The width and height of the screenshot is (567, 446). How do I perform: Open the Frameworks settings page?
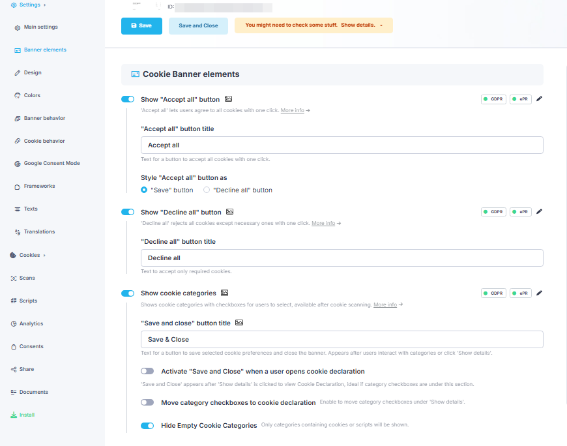pyautogui.click(x=39, y=186)
